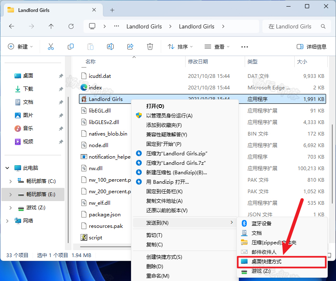Viewport: 336px width, 281px height.
Task: Click the search magnifier icon
Action: point(323,26)
